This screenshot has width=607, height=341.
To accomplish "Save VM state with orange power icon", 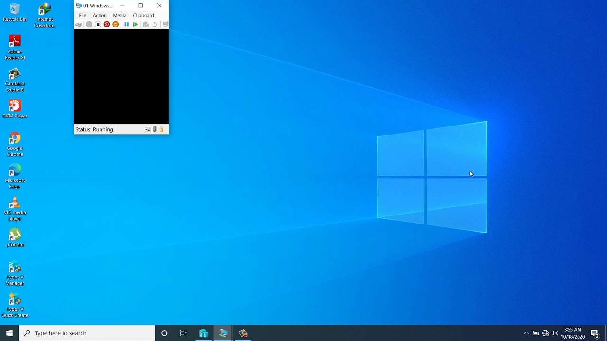I will (x=115, y=25).
